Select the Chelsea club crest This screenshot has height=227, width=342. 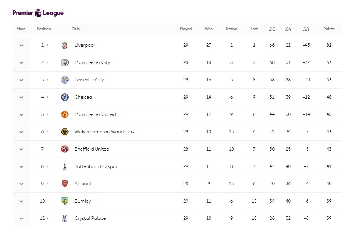(x=65, y=97)
